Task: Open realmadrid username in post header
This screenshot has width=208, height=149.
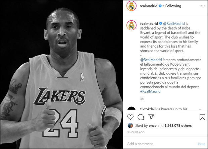Action: (x=149, y=6)
